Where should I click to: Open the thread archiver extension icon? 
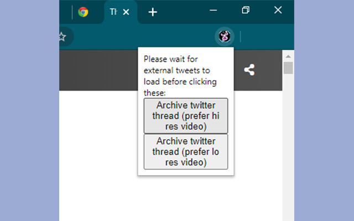225,36
